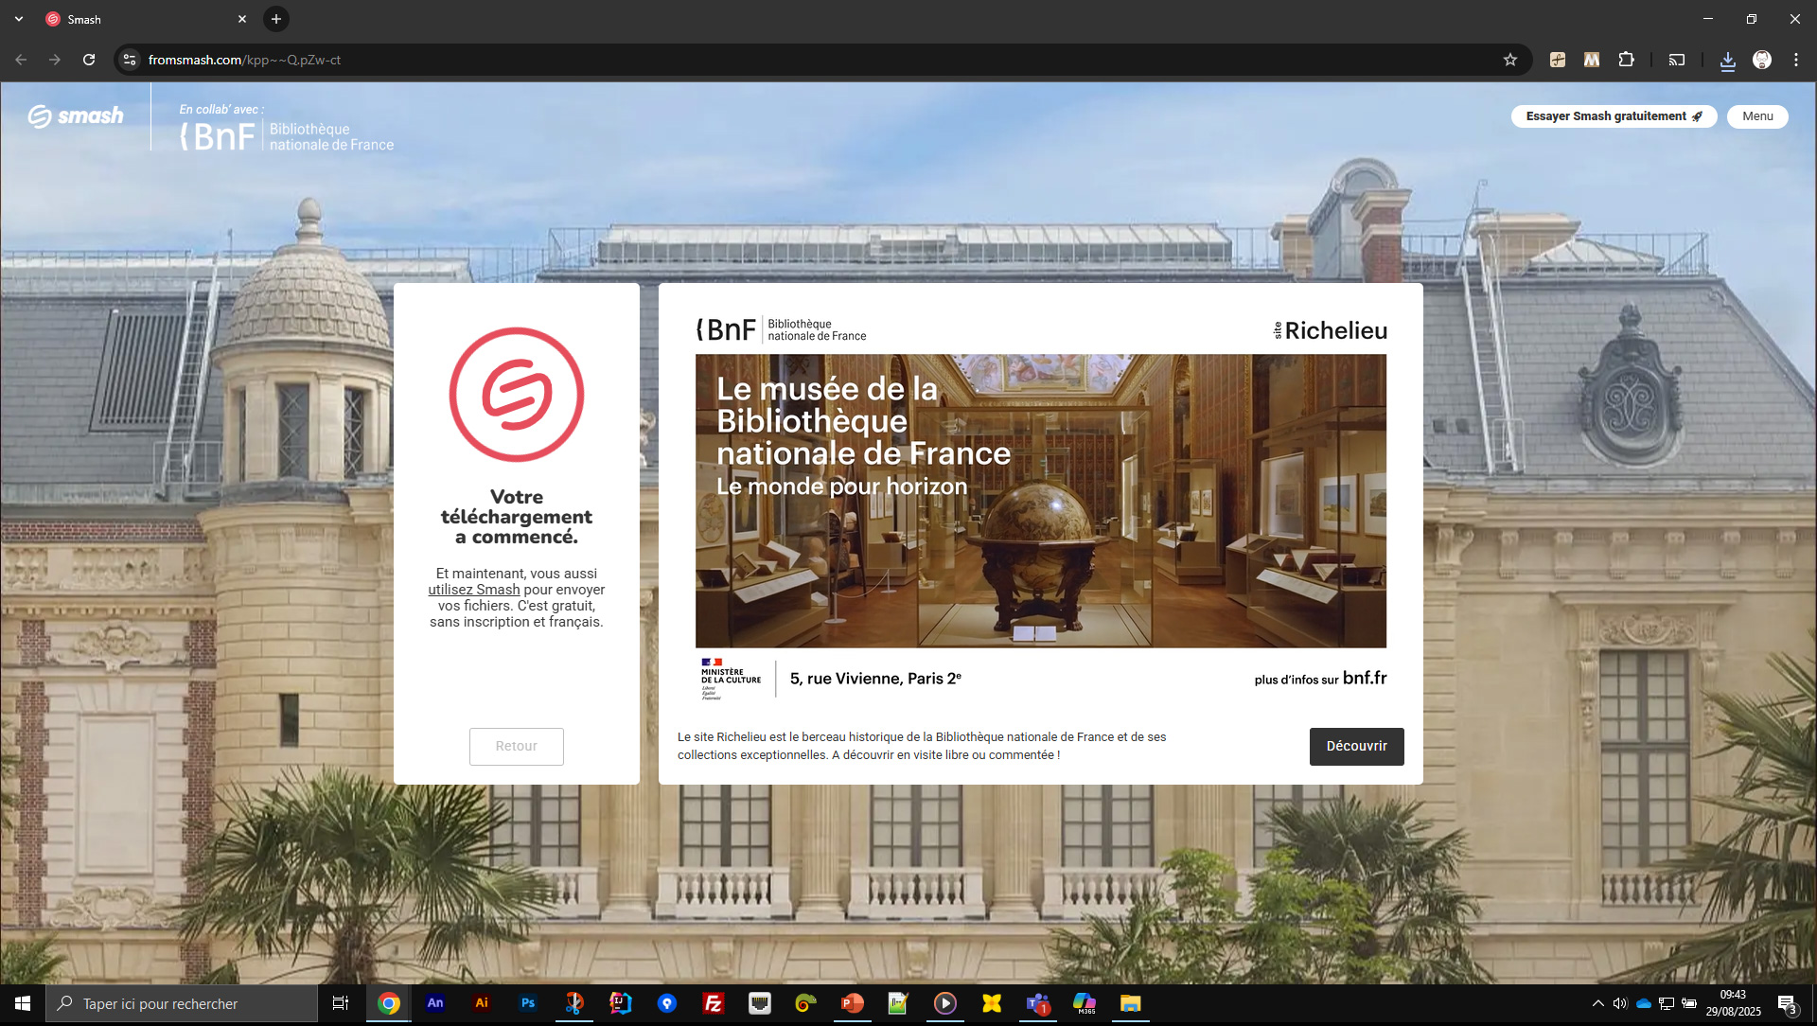The image size is (1817, 1026).
Task: Open Microsoft 365 Copilot from taskbar
Action: (1085, 1003)
